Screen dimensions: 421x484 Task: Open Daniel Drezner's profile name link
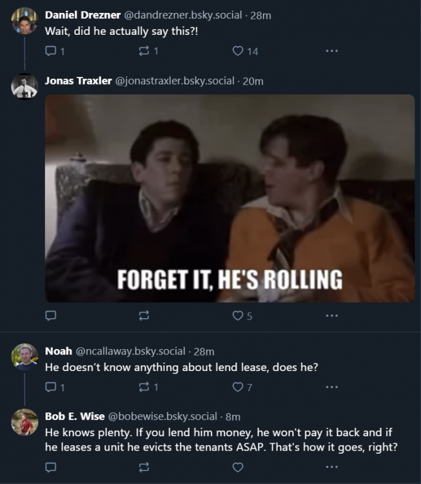(x=83, y=15)
